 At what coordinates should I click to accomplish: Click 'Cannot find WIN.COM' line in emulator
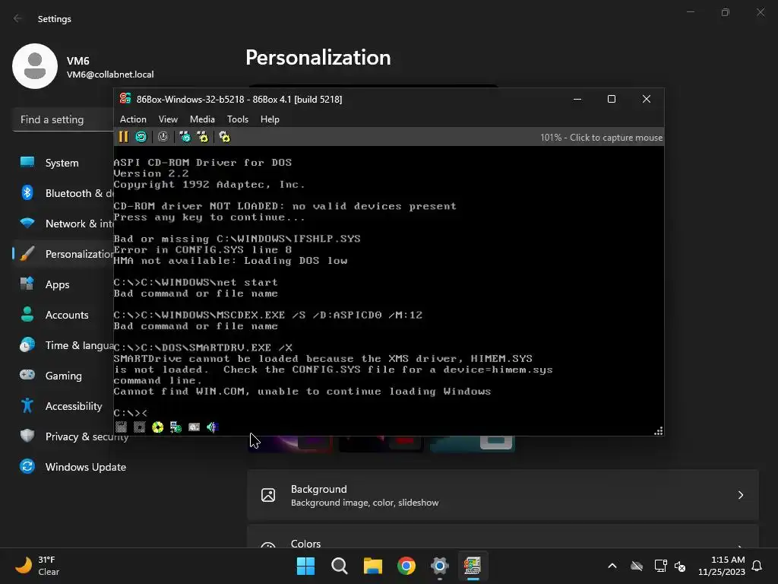pos(302,392)
